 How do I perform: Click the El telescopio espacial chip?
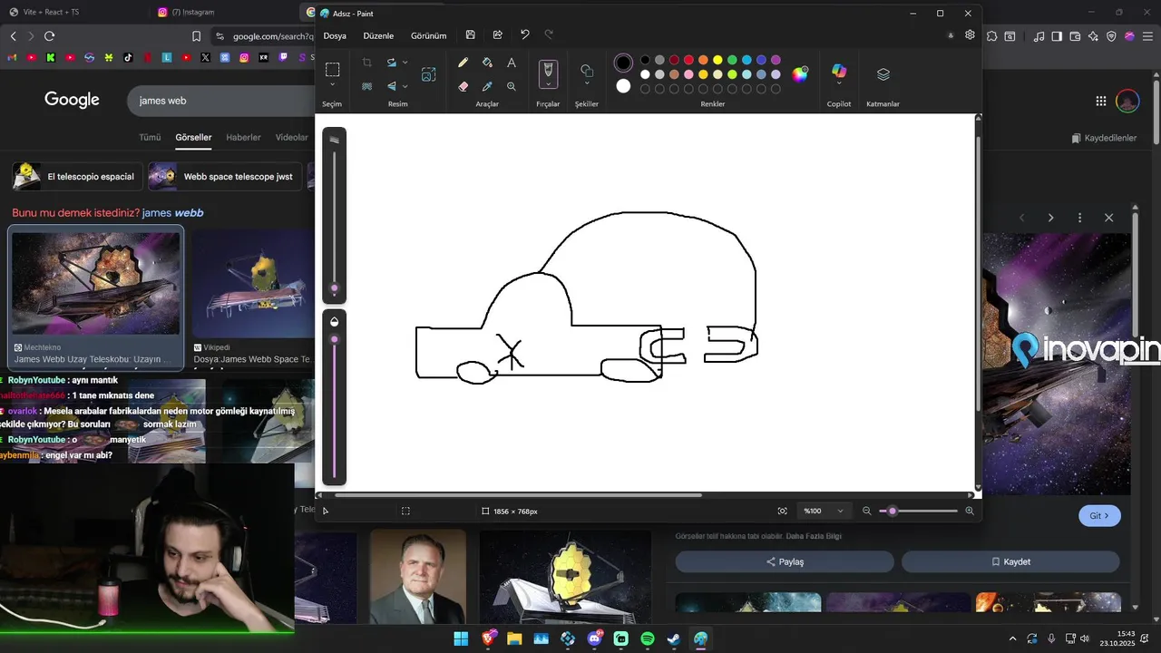click(77, 176)
